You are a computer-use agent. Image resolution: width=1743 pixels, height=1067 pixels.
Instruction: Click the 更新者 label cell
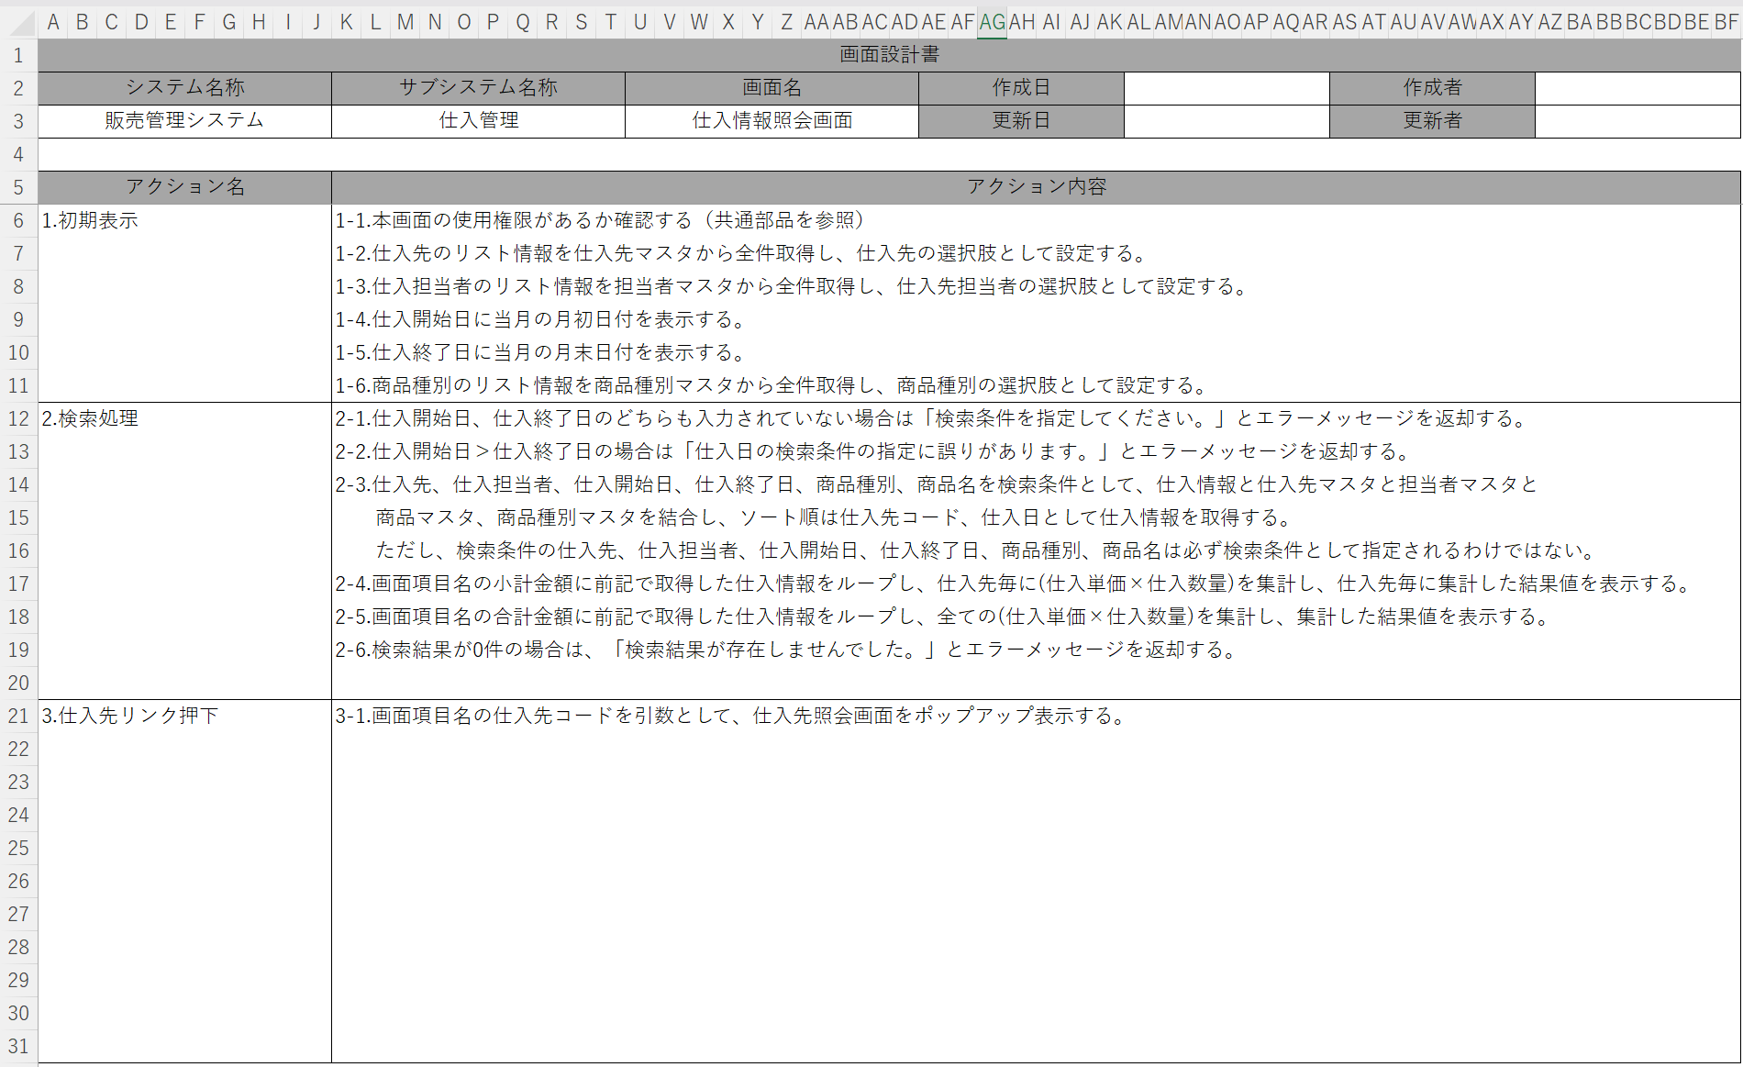tap(1432, 121)
